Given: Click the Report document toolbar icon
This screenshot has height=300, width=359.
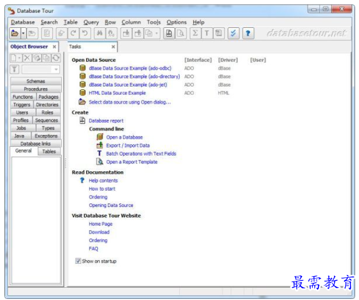Looking at the screenshot, I should pos(169,33).
